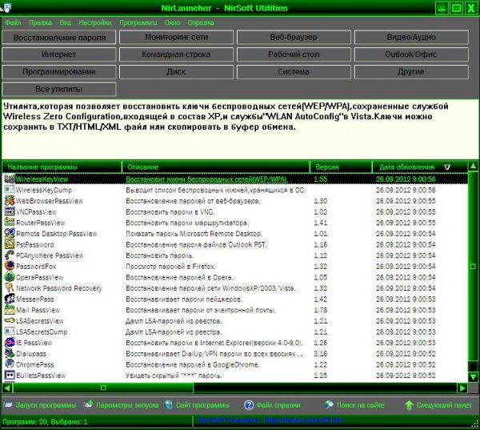Click the BulletsPassView icon
480x430 pixels.
coord(10,375)
